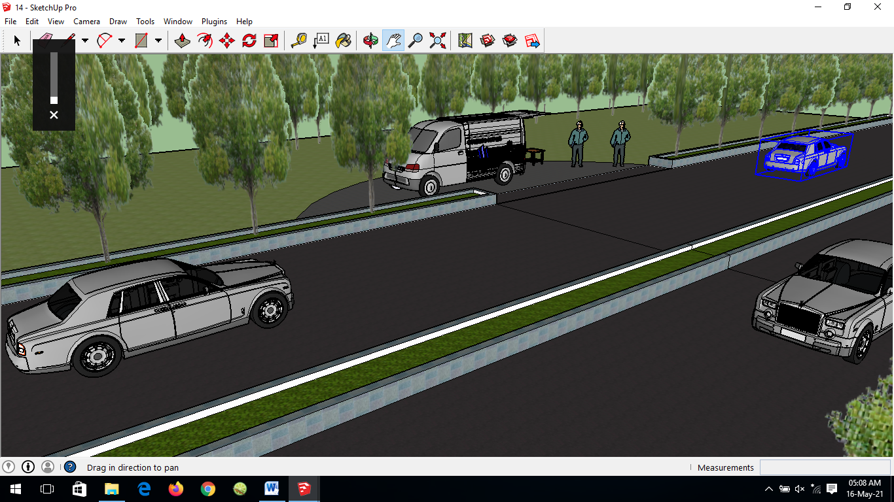This screenshot has height=502, width=894.
Task: Select the Paint Bucket tool
Action: pos(343,41)
